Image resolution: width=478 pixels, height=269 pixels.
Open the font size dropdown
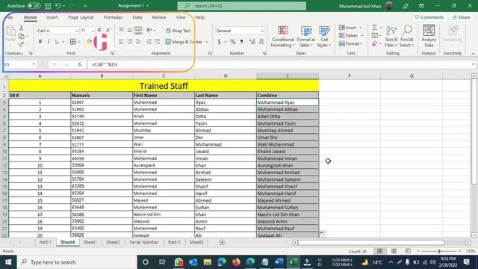(93, 31)
